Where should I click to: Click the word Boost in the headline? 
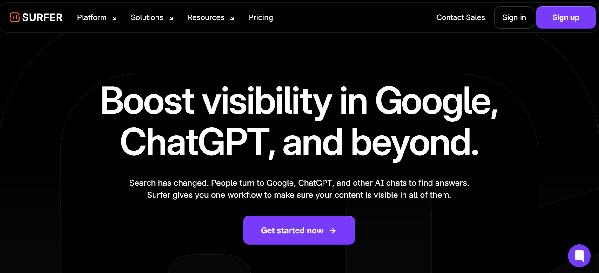coord(147,101)
